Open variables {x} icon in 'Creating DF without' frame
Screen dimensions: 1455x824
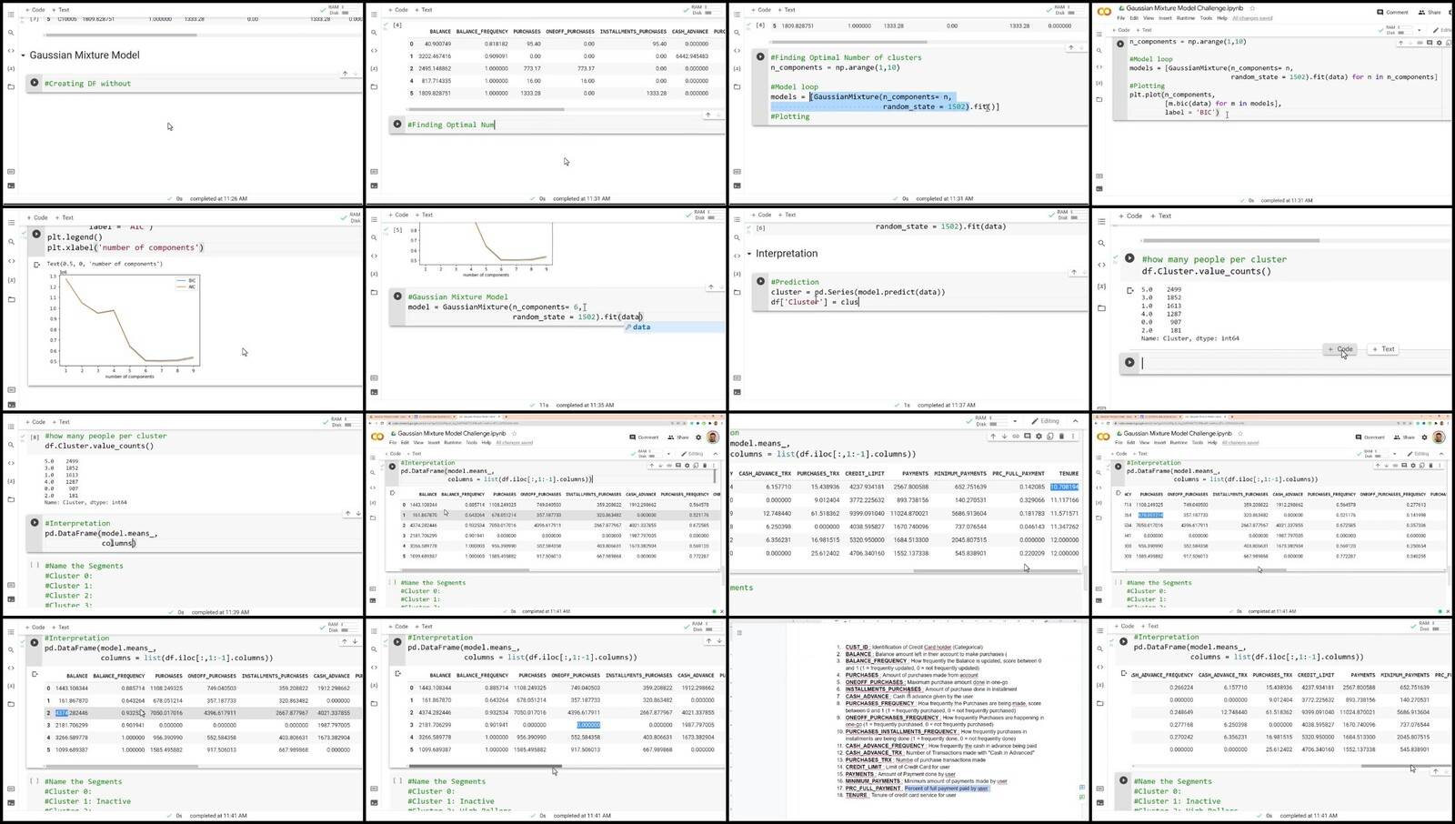(11, 68)
